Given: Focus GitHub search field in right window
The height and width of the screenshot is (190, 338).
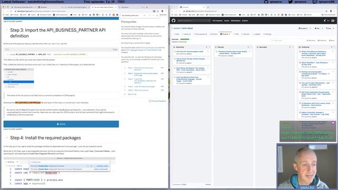Looking at the screenshot, I should pos(194,21).
